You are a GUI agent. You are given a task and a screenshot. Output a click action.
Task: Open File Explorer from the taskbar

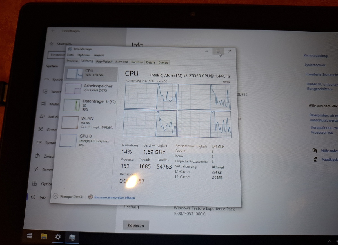(x=44, y=236)
